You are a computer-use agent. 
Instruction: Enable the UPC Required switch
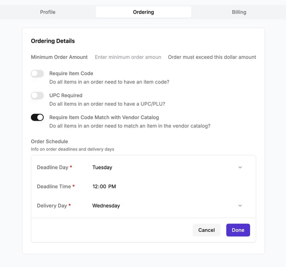[37, 96]
